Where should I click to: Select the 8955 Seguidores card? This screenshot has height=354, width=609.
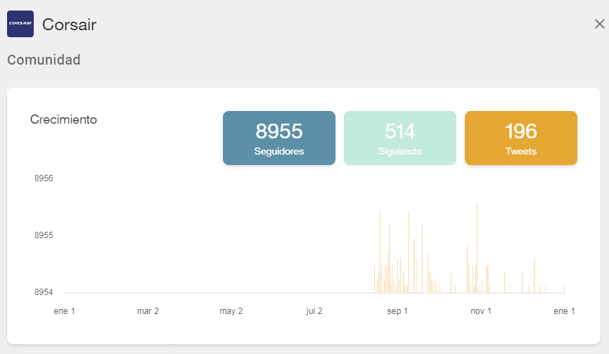coord(279,138)
